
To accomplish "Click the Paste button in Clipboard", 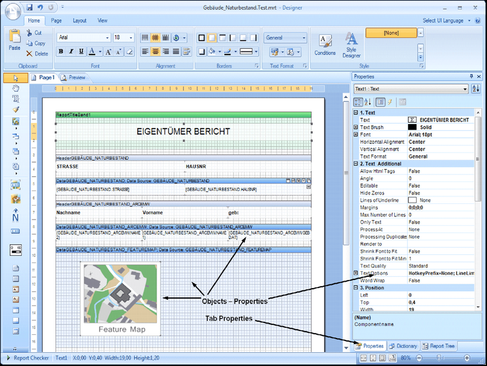I will (14, 42).
